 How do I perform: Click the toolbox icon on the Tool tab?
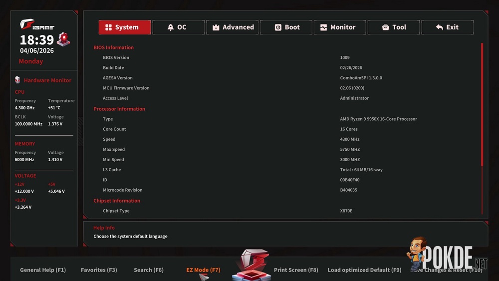pos(385,27)
